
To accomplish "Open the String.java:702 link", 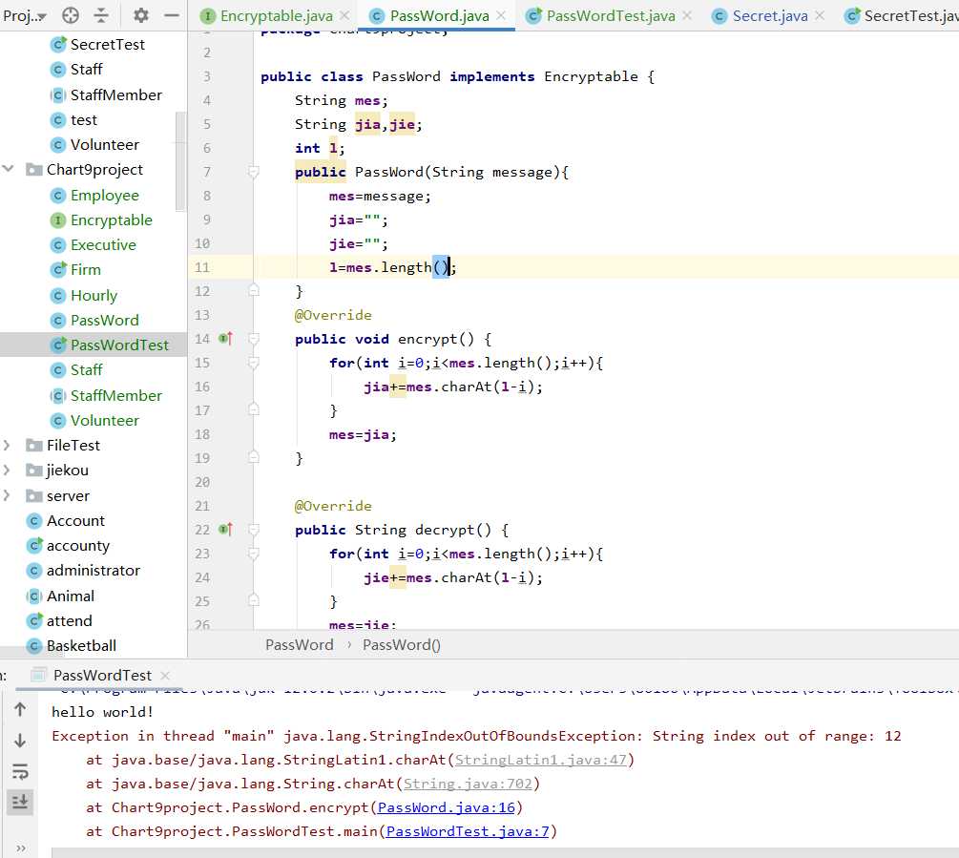I will pos(468,784).
